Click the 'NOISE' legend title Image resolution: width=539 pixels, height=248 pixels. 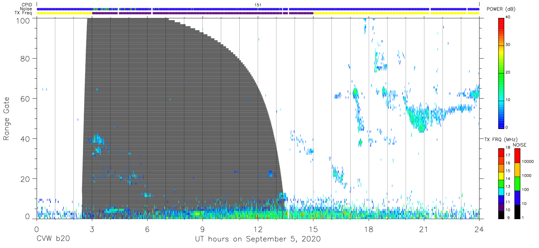[520, 144]
